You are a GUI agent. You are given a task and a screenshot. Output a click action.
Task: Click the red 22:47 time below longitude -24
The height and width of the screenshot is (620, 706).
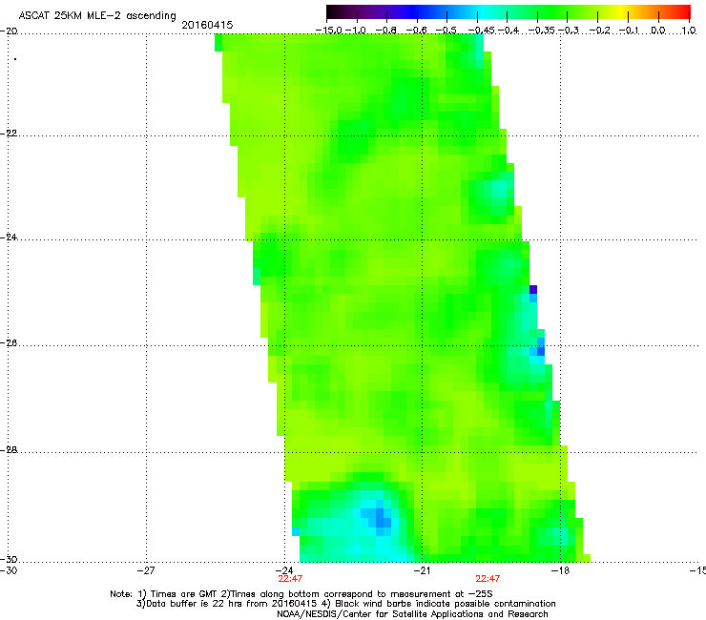coord(290,579)
